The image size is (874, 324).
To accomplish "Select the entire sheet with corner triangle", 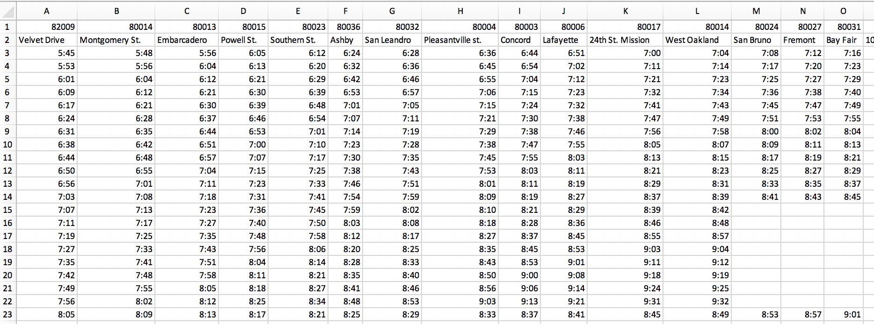I will (x=8, y=11).
